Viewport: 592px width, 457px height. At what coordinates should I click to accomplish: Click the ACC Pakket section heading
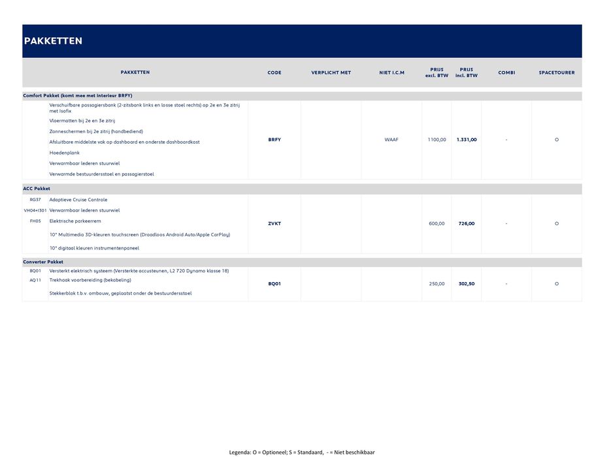click(37, 189)
